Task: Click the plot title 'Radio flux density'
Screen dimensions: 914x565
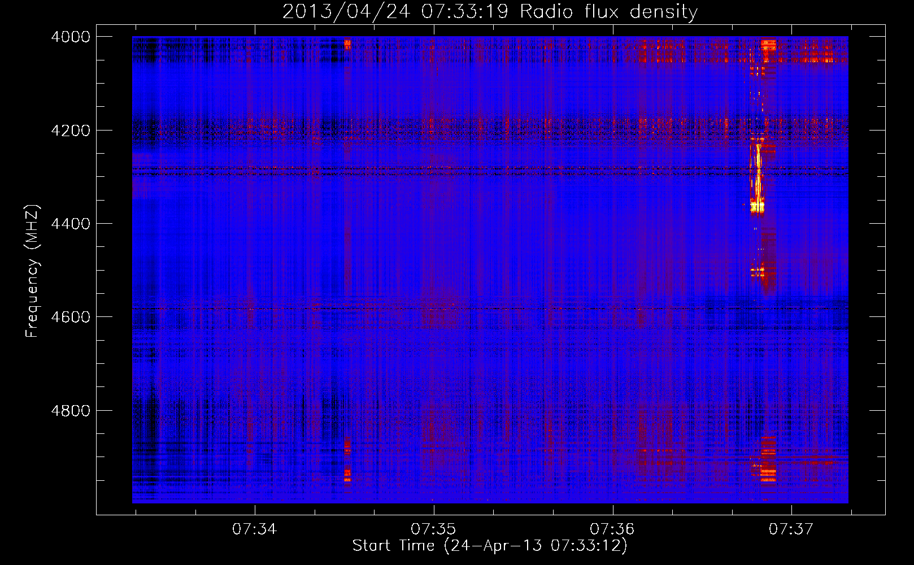Action: click(609, 12)
